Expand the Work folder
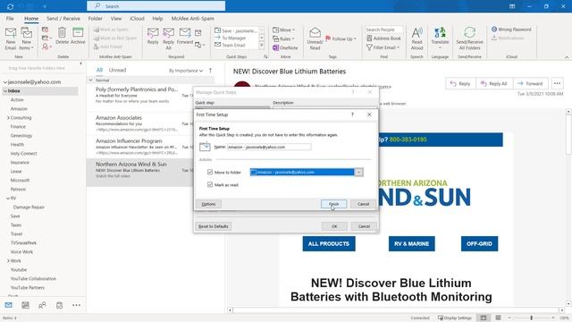The width and height of the screenshot is (572, 322). coord(8,260)
